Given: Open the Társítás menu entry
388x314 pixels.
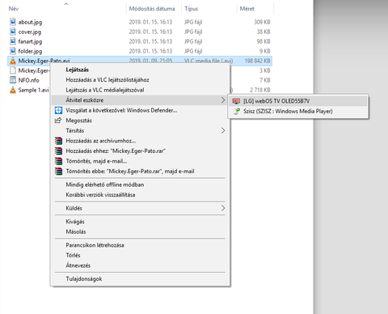Looking at the screenshot, I should pyautogui.click(x=140, y=130).
